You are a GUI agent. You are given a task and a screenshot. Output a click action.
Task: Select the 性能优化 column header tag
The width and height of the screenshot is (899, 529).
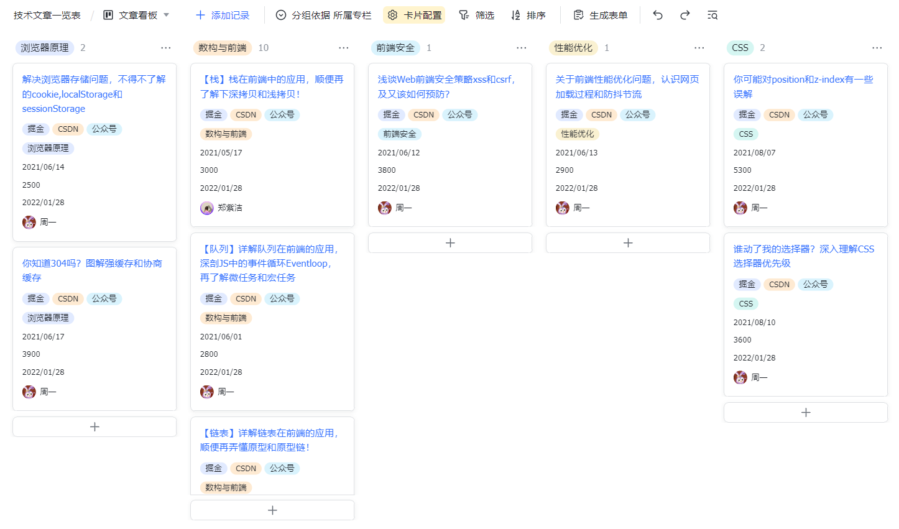573,48
